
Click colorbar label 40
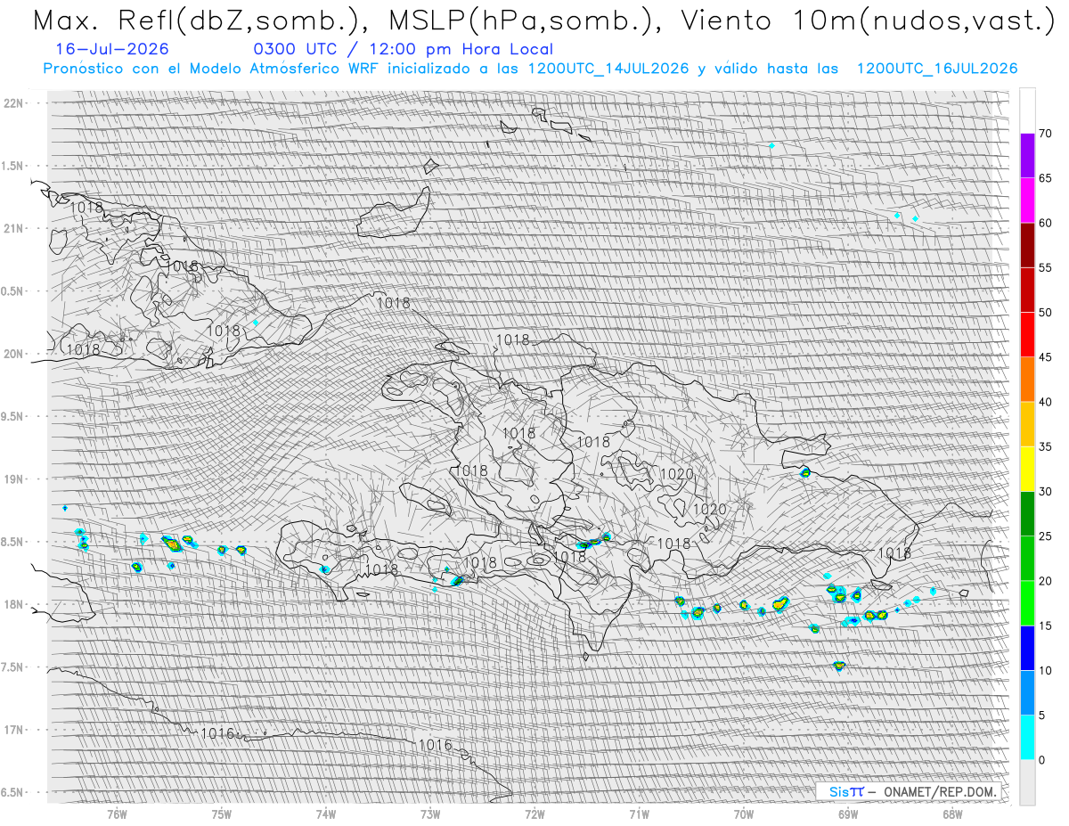pyautogui.click(x=1045, y=402)
